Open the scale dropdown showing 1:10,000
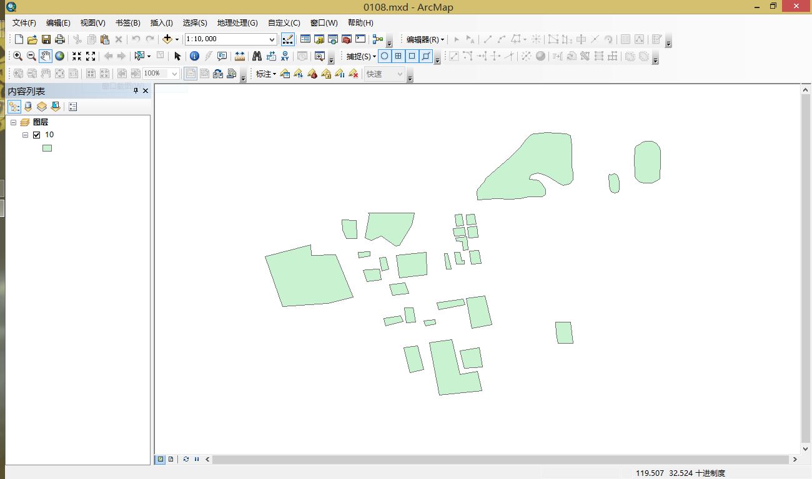Image resolution: width=812 pixels, height=479 pixels. point(272,39)
